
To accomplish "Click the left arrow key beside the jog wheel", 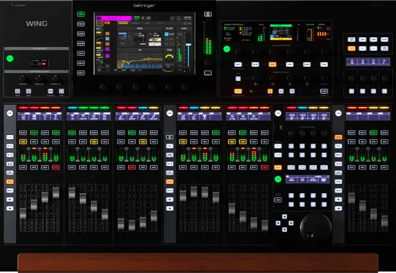I will point(278,223).
